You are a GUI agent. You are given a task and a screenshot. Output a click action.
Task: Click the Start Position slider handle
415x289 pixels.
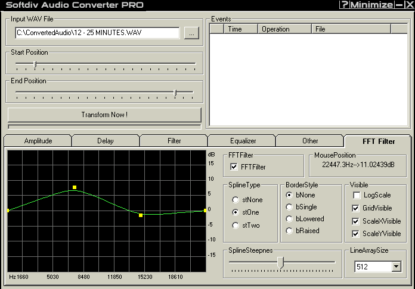pyautogui.click(x=35, y=64)
